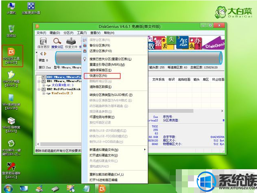Click the 恢复文件 (Recover Files) toolbar icon

(x=71, y=42)
